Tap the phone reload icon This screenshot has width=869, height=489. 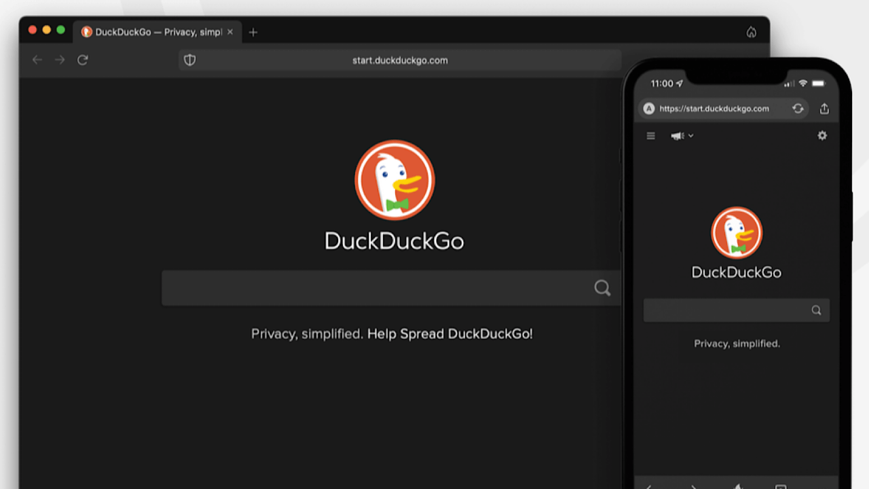pos(798,109)
